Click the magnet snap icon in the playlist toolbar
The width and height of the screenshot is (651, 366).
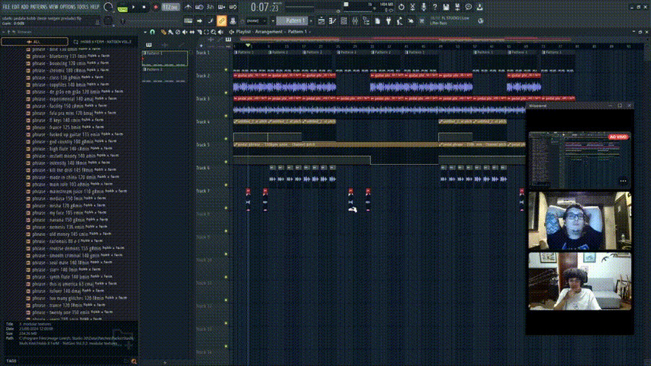(153, 32)
